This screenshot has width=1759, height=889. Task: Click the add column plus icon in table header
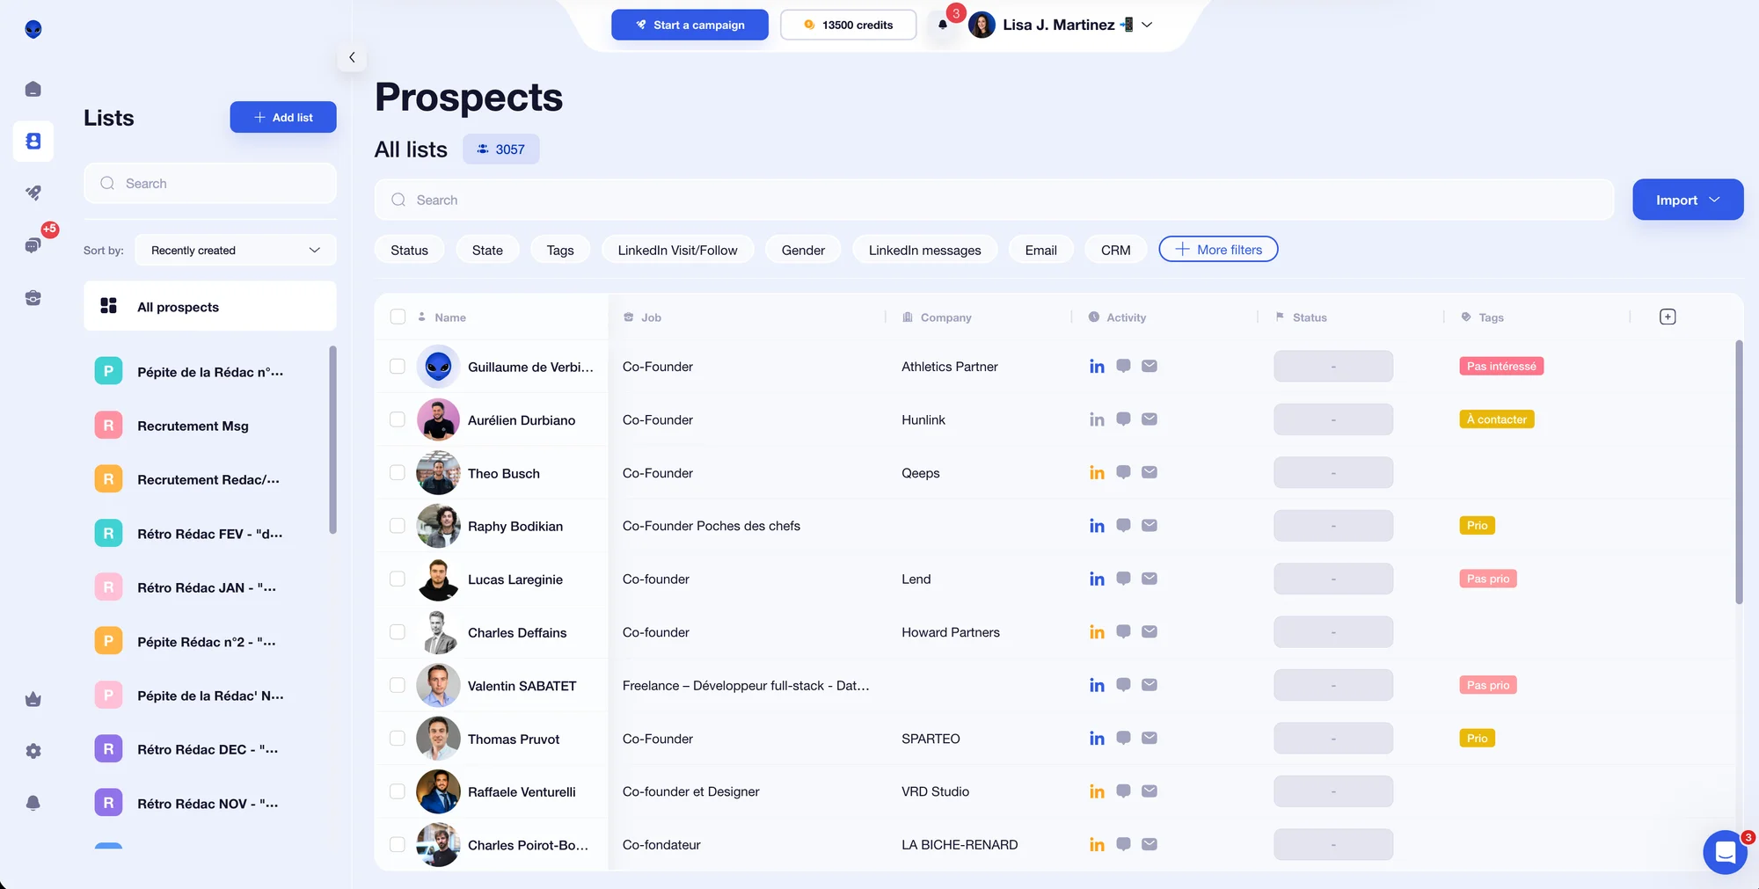tap(1668, 317)
